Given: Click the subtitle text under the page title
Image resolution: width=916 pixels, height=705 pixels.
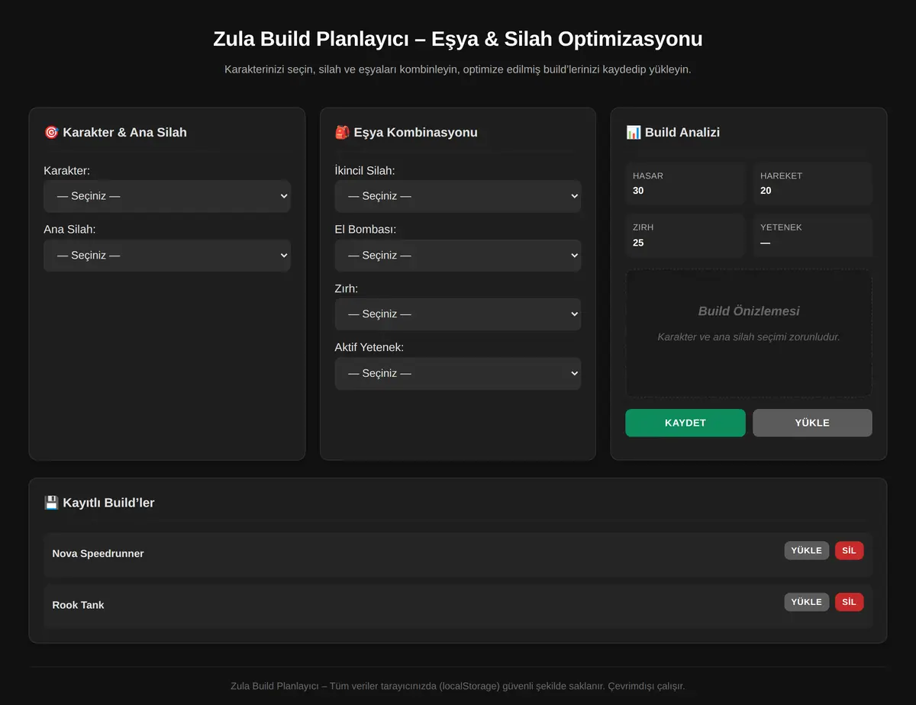Looking at the screenshot, I should pyautogui.click(x=458, y=69).
